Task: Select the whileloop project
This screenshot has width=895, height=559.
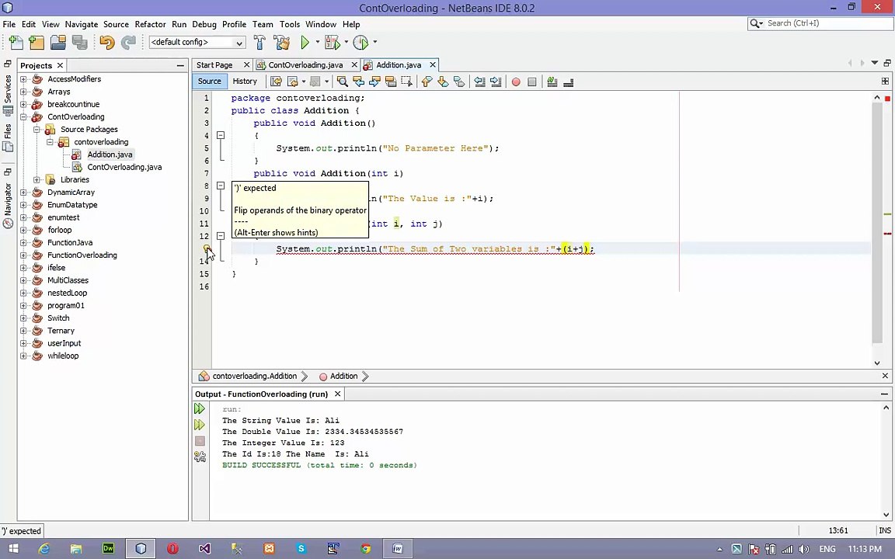Action: coord(63,356)
